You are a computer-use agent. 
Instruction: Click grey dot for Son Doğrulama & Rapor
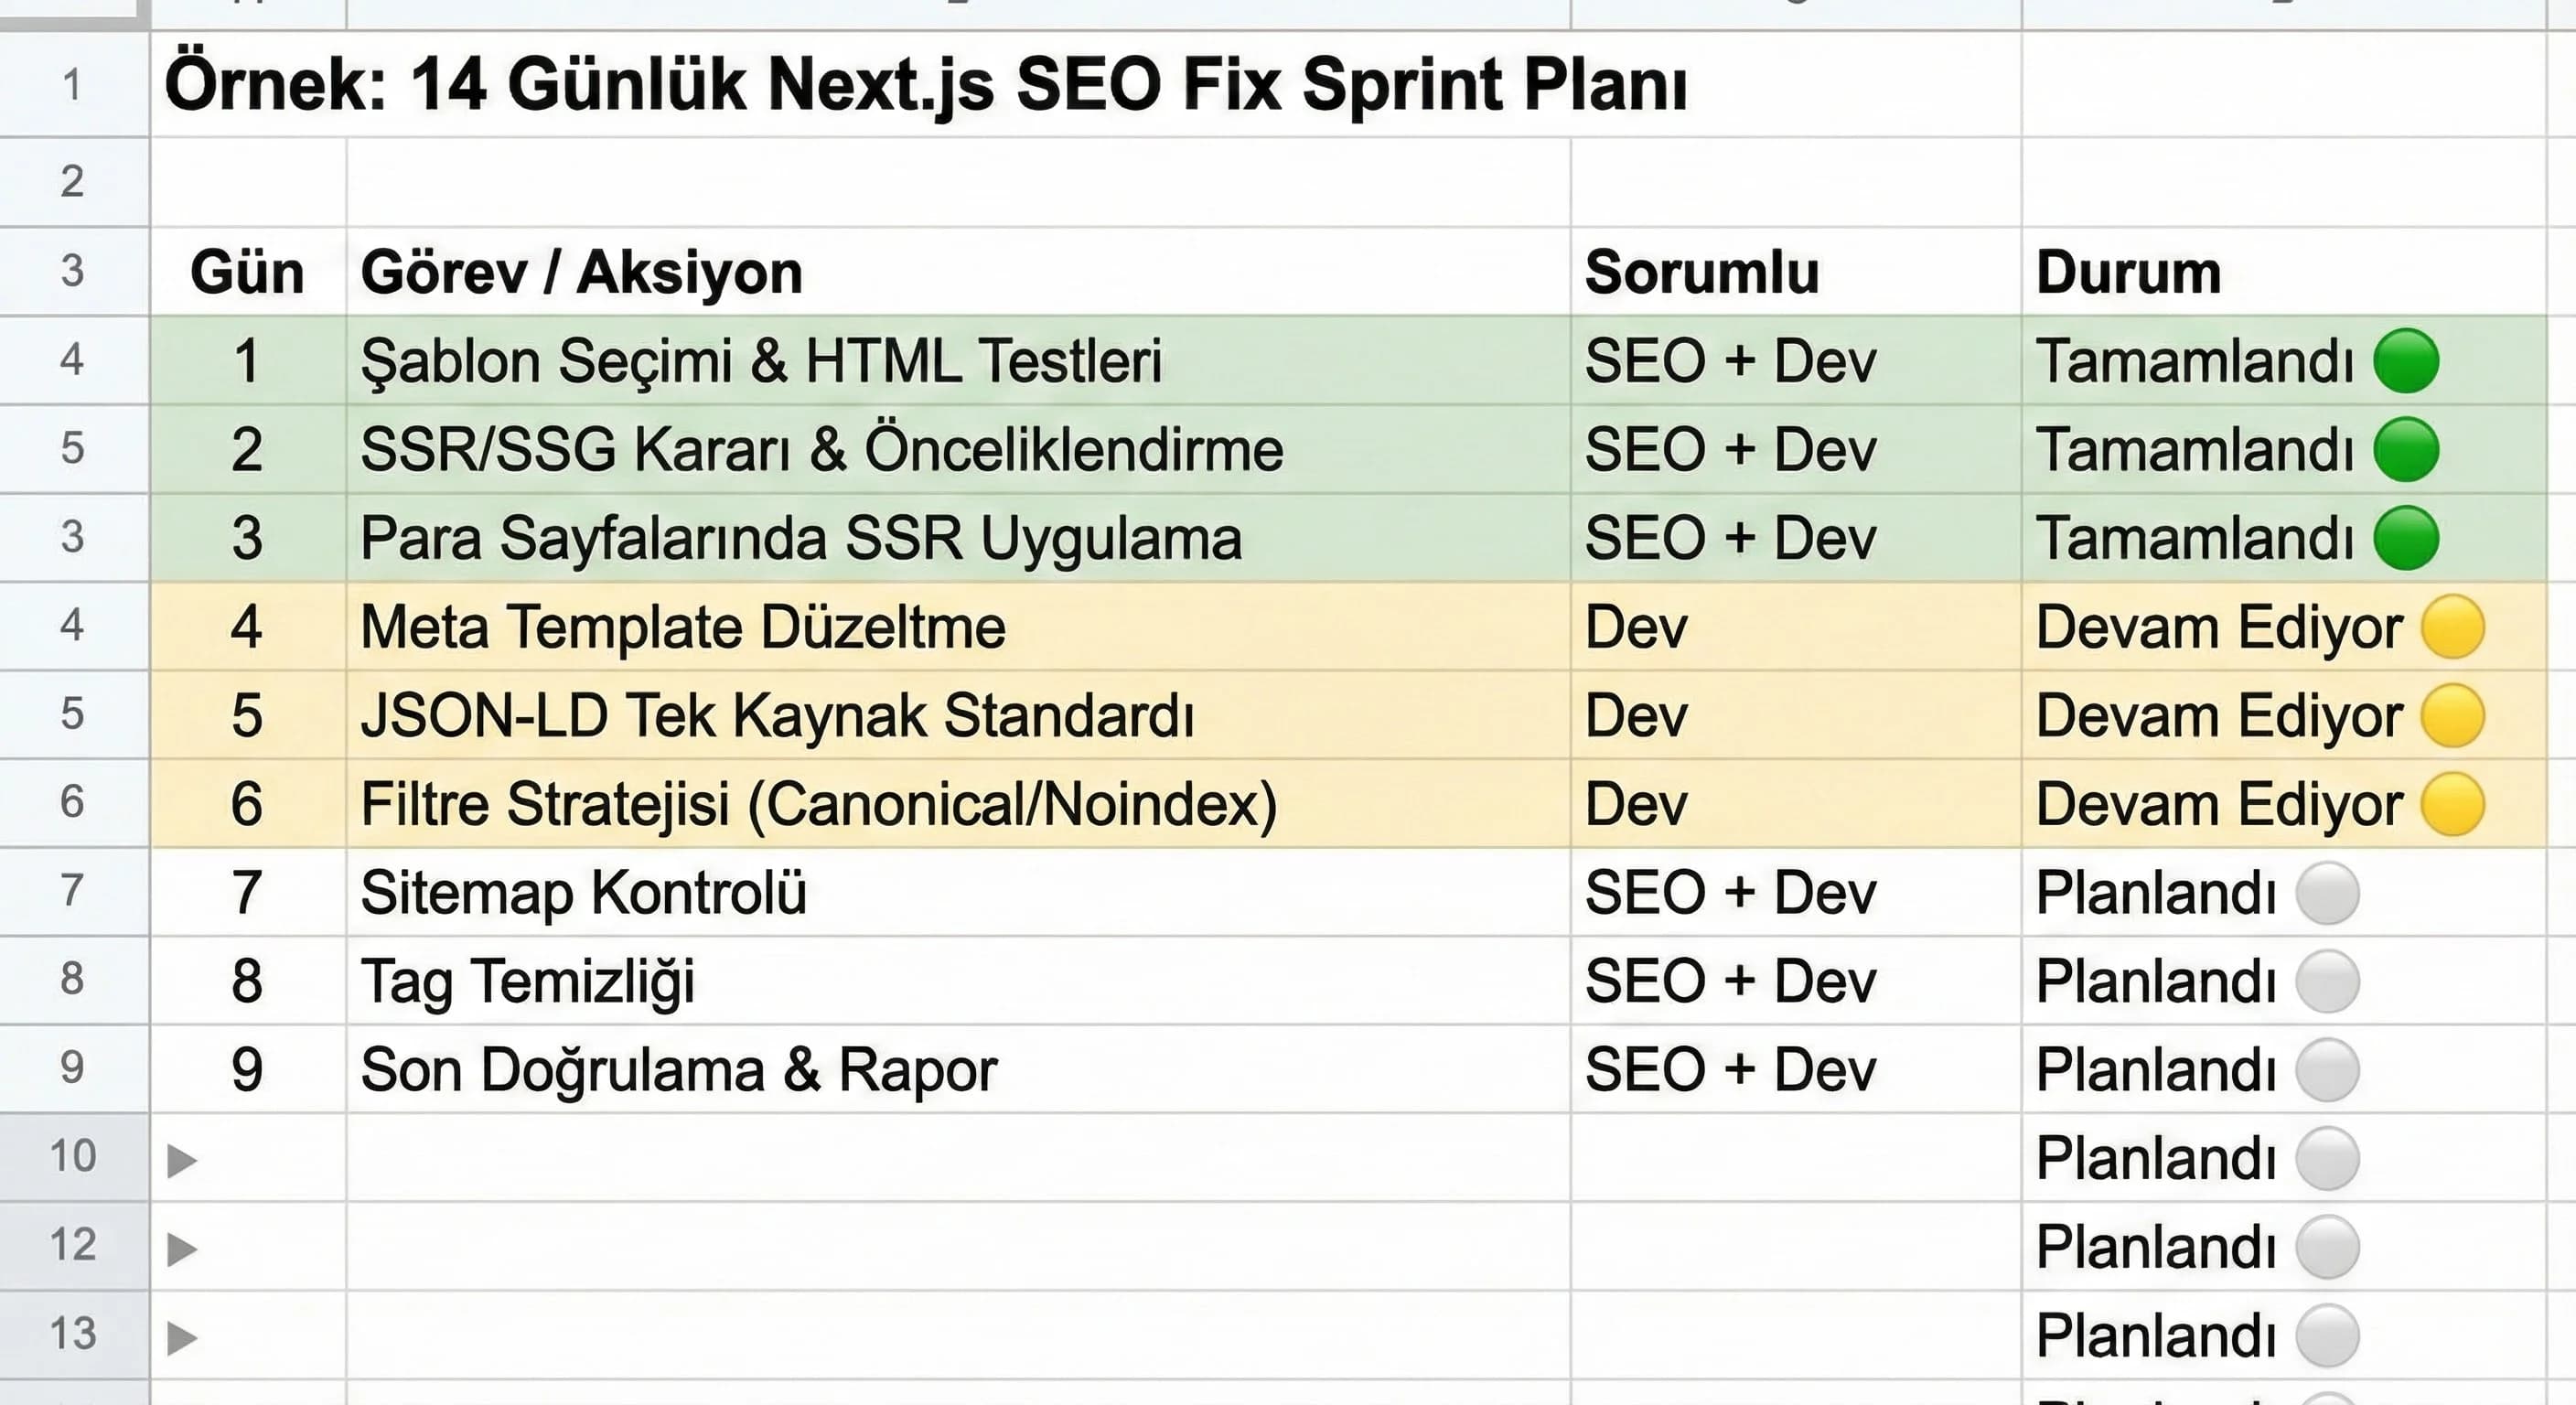(x=2328, y=1070)
